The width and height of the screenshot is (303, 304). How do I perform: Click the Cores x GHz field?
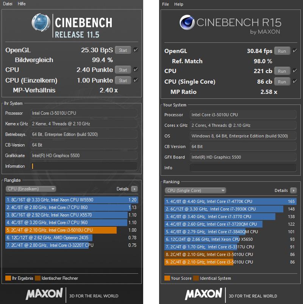(x=243, y=125)
